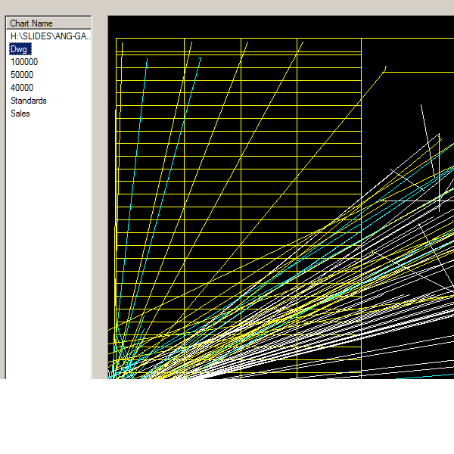This screenshot has height=454, width=454.
Task: Click the top end of the leftmost cyan line
Action: (147, 59)
